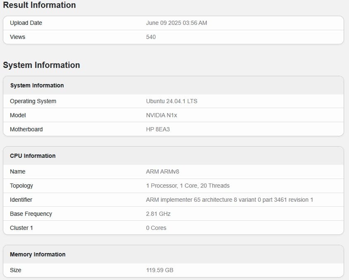
Task: Click the Operating System row label
Action: pos(33,101)
